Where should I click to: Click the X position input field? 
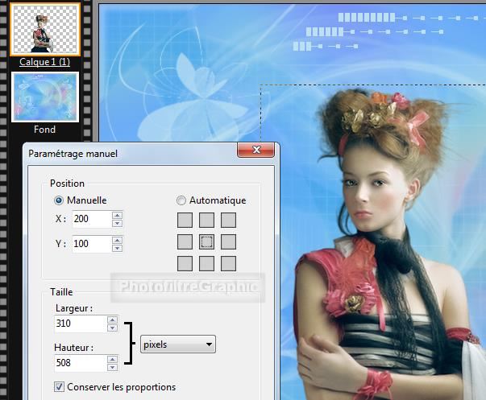(92, 219)
